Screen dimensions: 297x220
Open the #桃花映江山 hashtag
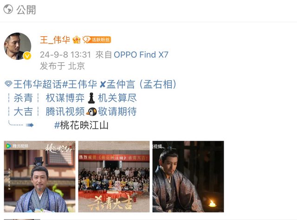click(81, 125)
